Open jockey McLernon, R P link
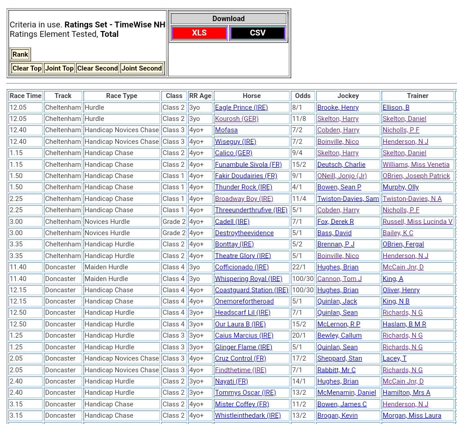The image size is (457, 424). (338, 324)
